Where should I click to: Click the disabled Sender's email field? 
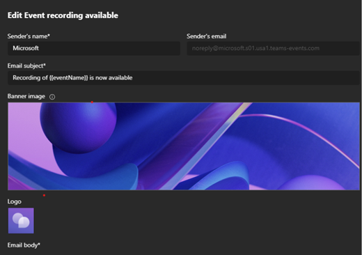(273, 48)
